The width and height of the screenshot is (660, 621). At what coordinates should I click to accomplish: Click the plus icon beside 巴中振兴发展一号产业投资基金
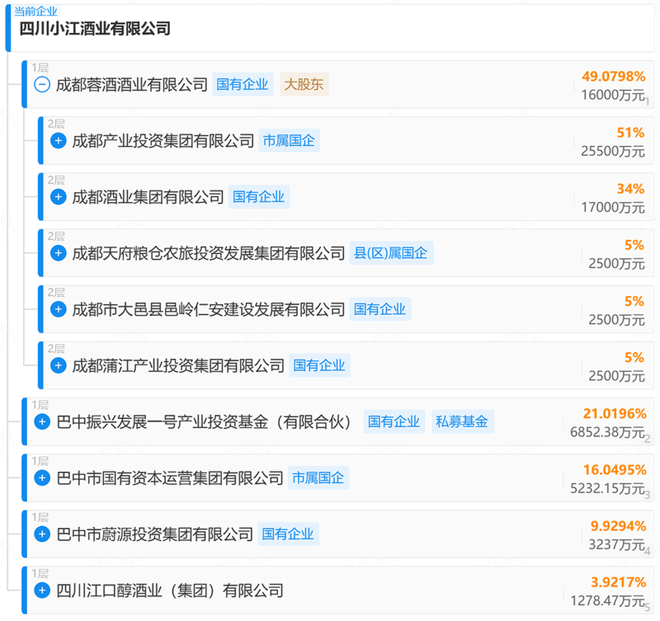click(42, 422)
